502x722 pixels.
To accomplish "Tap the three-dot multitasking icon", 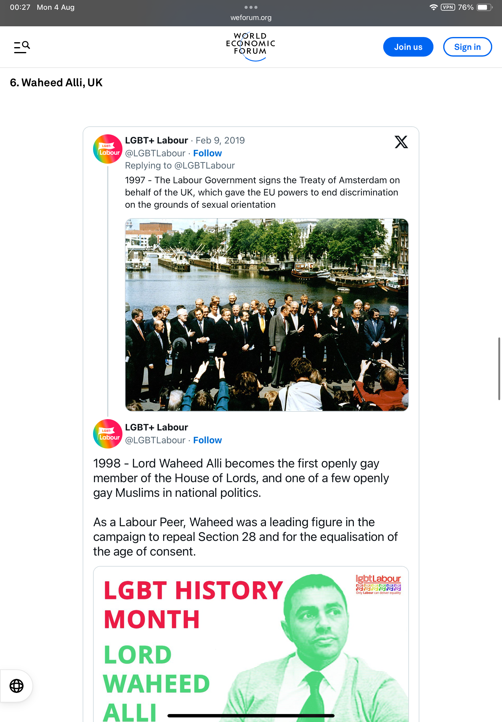I will 251,7.
